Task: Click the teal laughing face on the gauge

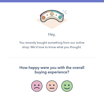Action: (60, 17)
